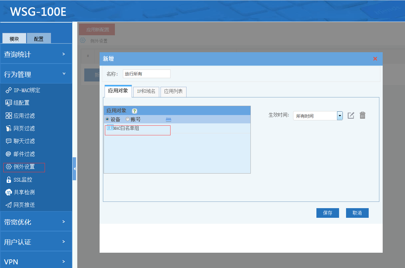The width and height of the screenshot is (405, 268).
Task: Open the 所有时间 dropdown
Action: [x=340, y=116]
